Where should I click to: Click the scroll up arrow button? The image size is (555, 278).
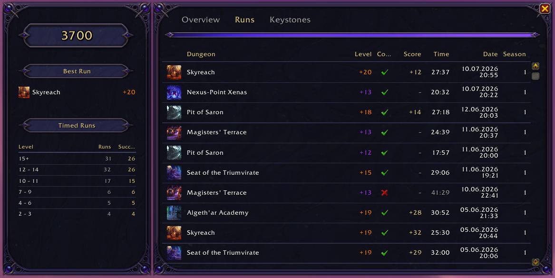coord(536,66)
